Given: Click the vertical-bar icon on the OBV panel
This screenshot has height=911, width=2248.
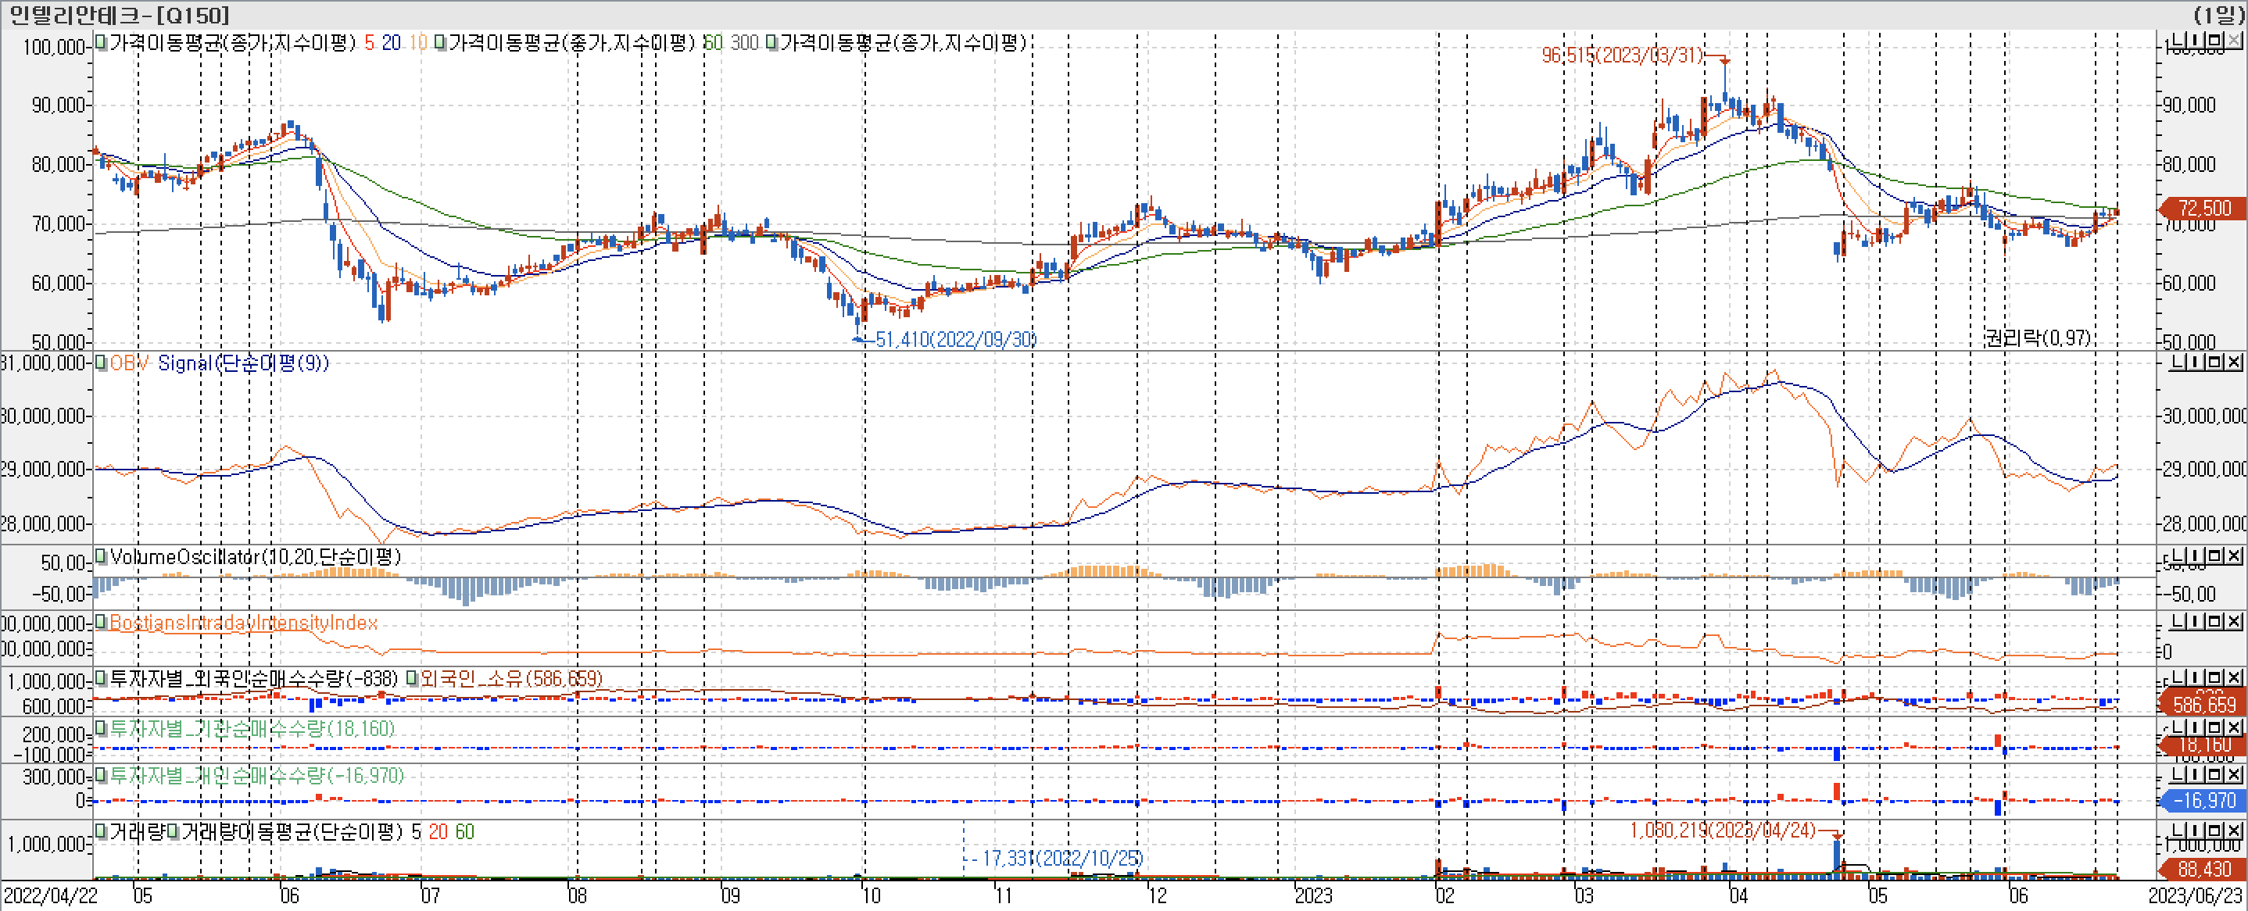Looking at the screenshot, I should 2196,362.
